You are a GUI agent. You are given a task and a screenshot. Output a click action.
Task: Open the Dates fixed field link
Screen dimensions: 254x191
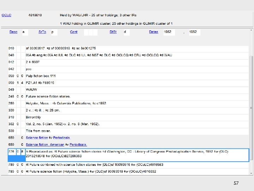tap(153, 32)
